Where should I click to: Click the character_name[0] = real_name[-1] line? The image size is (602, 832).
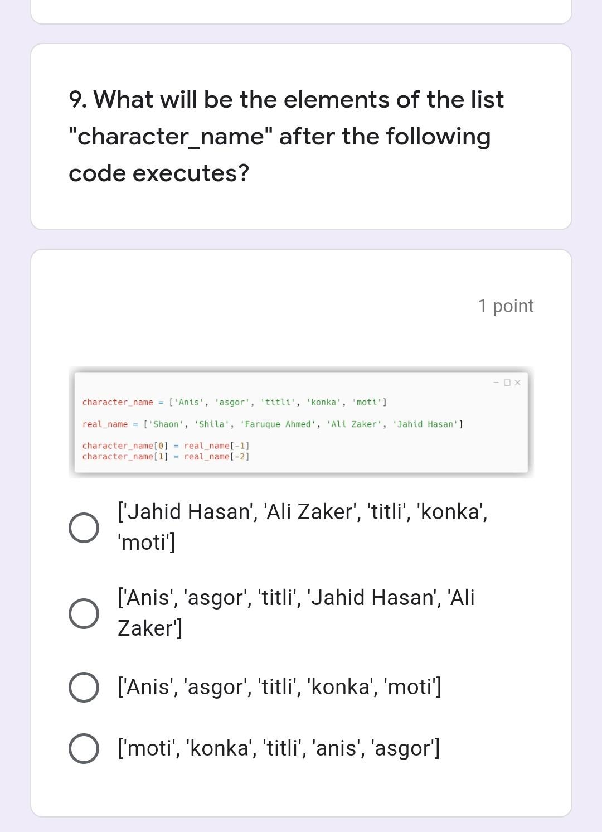[x=166, y=446]
